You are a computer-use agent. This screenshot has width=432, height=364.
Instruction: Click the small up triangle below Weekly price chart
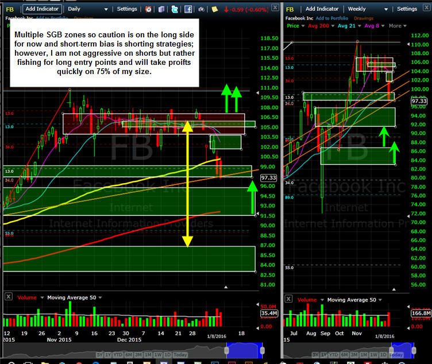coord(394,289)
